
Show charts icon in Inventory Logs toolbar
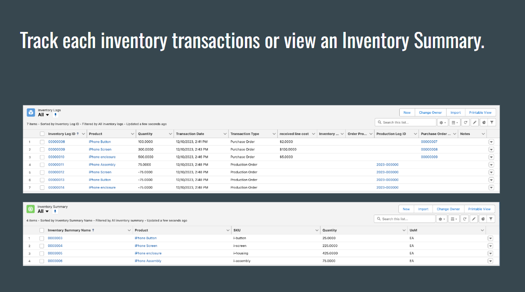pyautogui.click(x=483, y=122)
